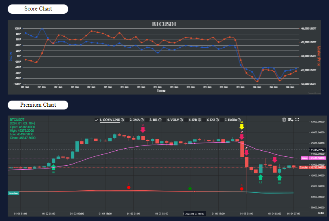
Task: Click the yellow S2 down-arrow marker
Action: pos(242,126)
